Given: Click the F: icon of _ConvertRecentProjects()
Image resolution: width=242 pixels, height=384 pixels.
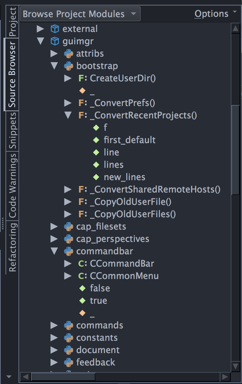Looking at the screenshot, I should pos(82,115).
